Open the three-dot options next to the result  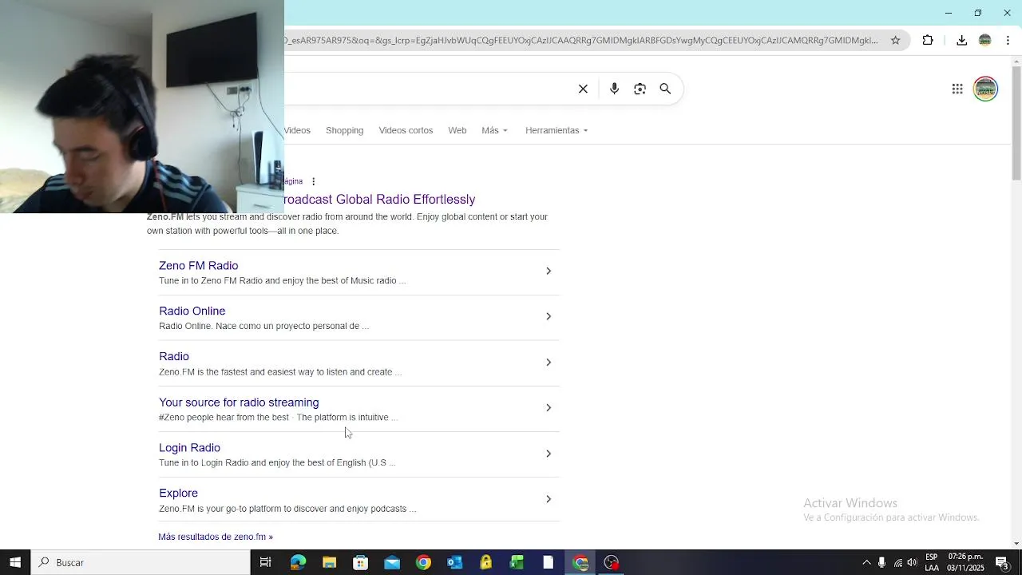313,181
